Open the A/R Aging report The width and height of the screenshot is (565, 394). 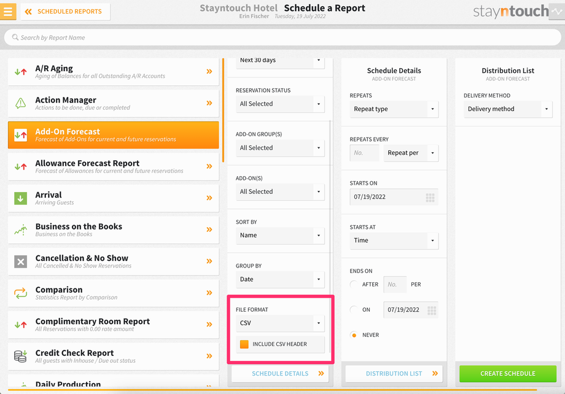pos(113,72)
